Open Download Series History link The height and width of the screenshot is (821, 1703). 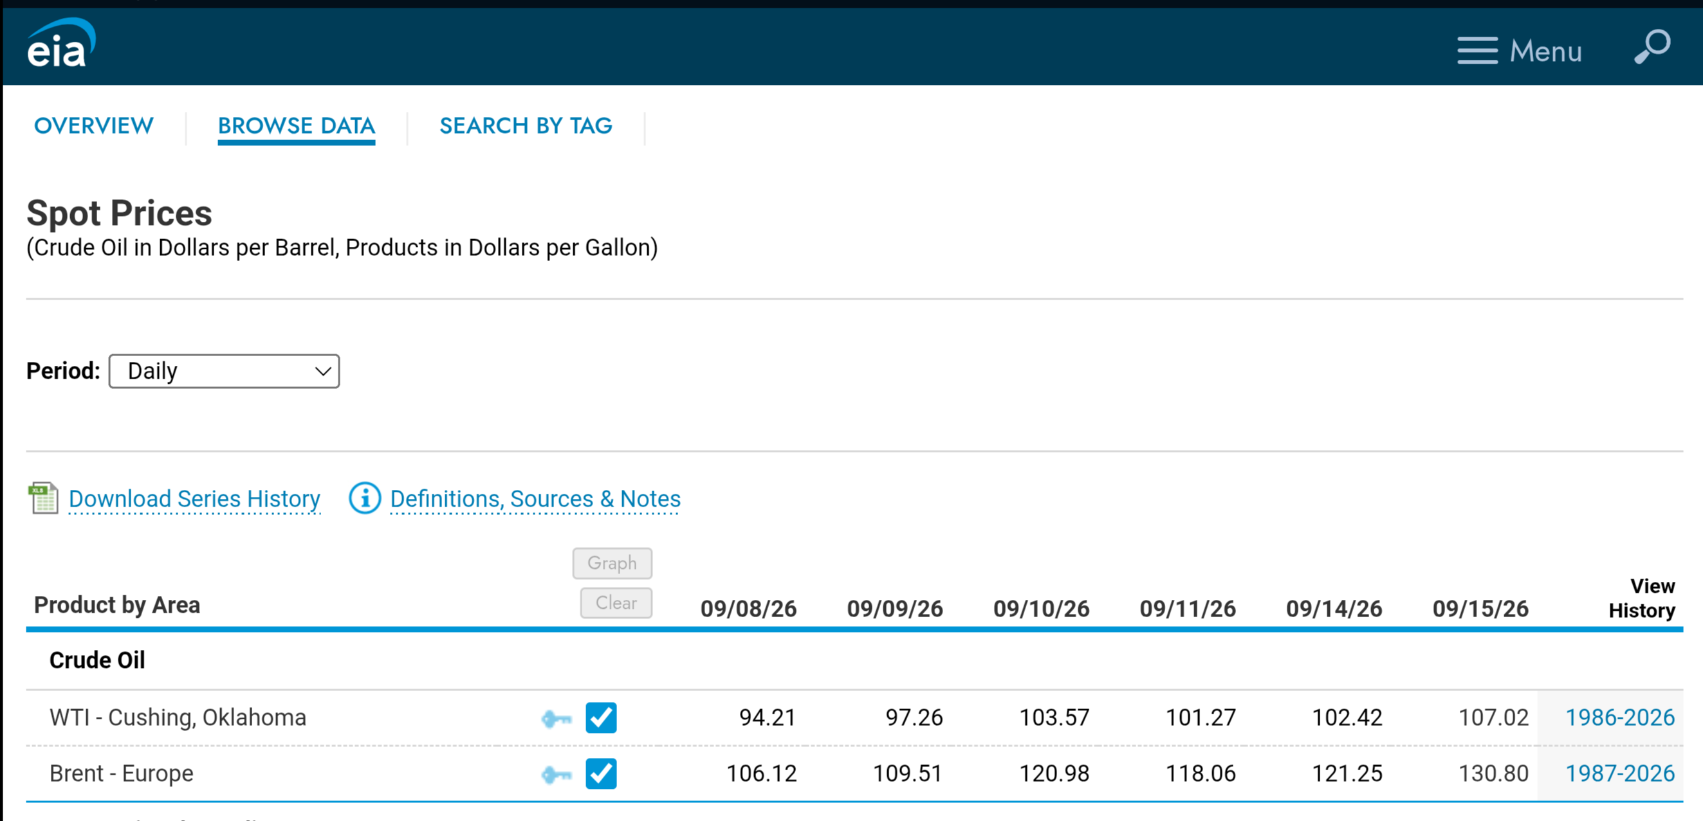click(194, 499)
